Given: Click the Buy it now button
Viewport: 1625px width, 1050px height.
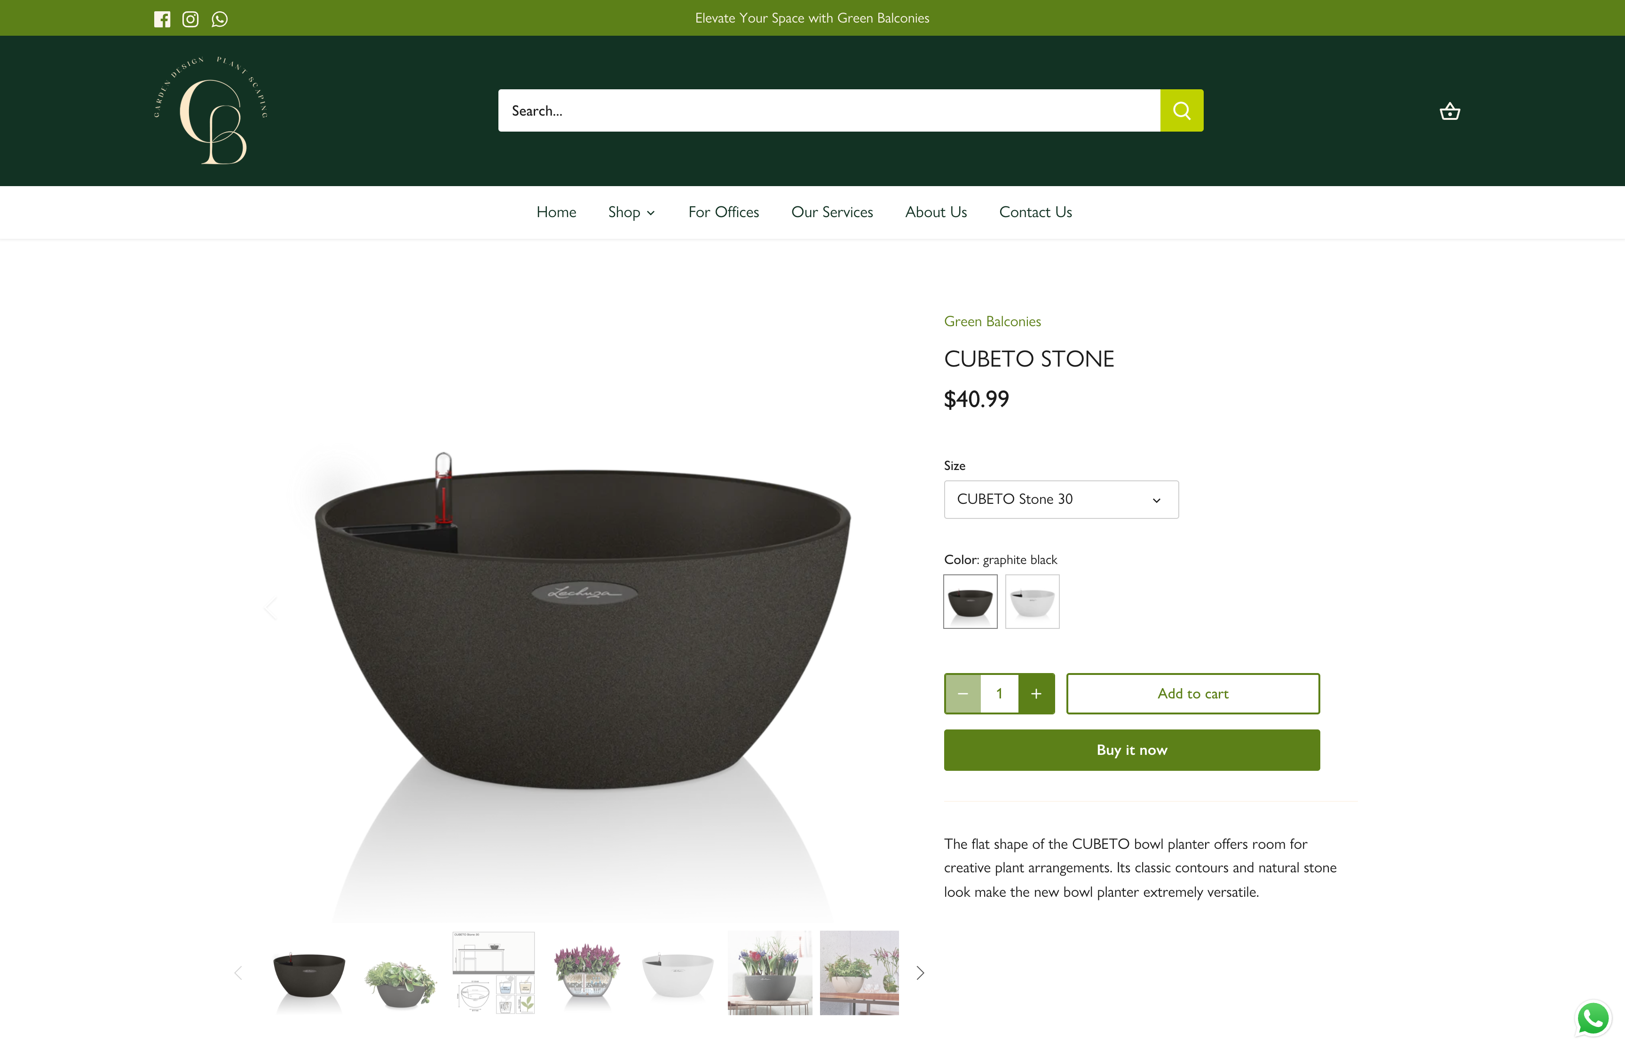Looking at the screenshot, I should [1131, 750].
